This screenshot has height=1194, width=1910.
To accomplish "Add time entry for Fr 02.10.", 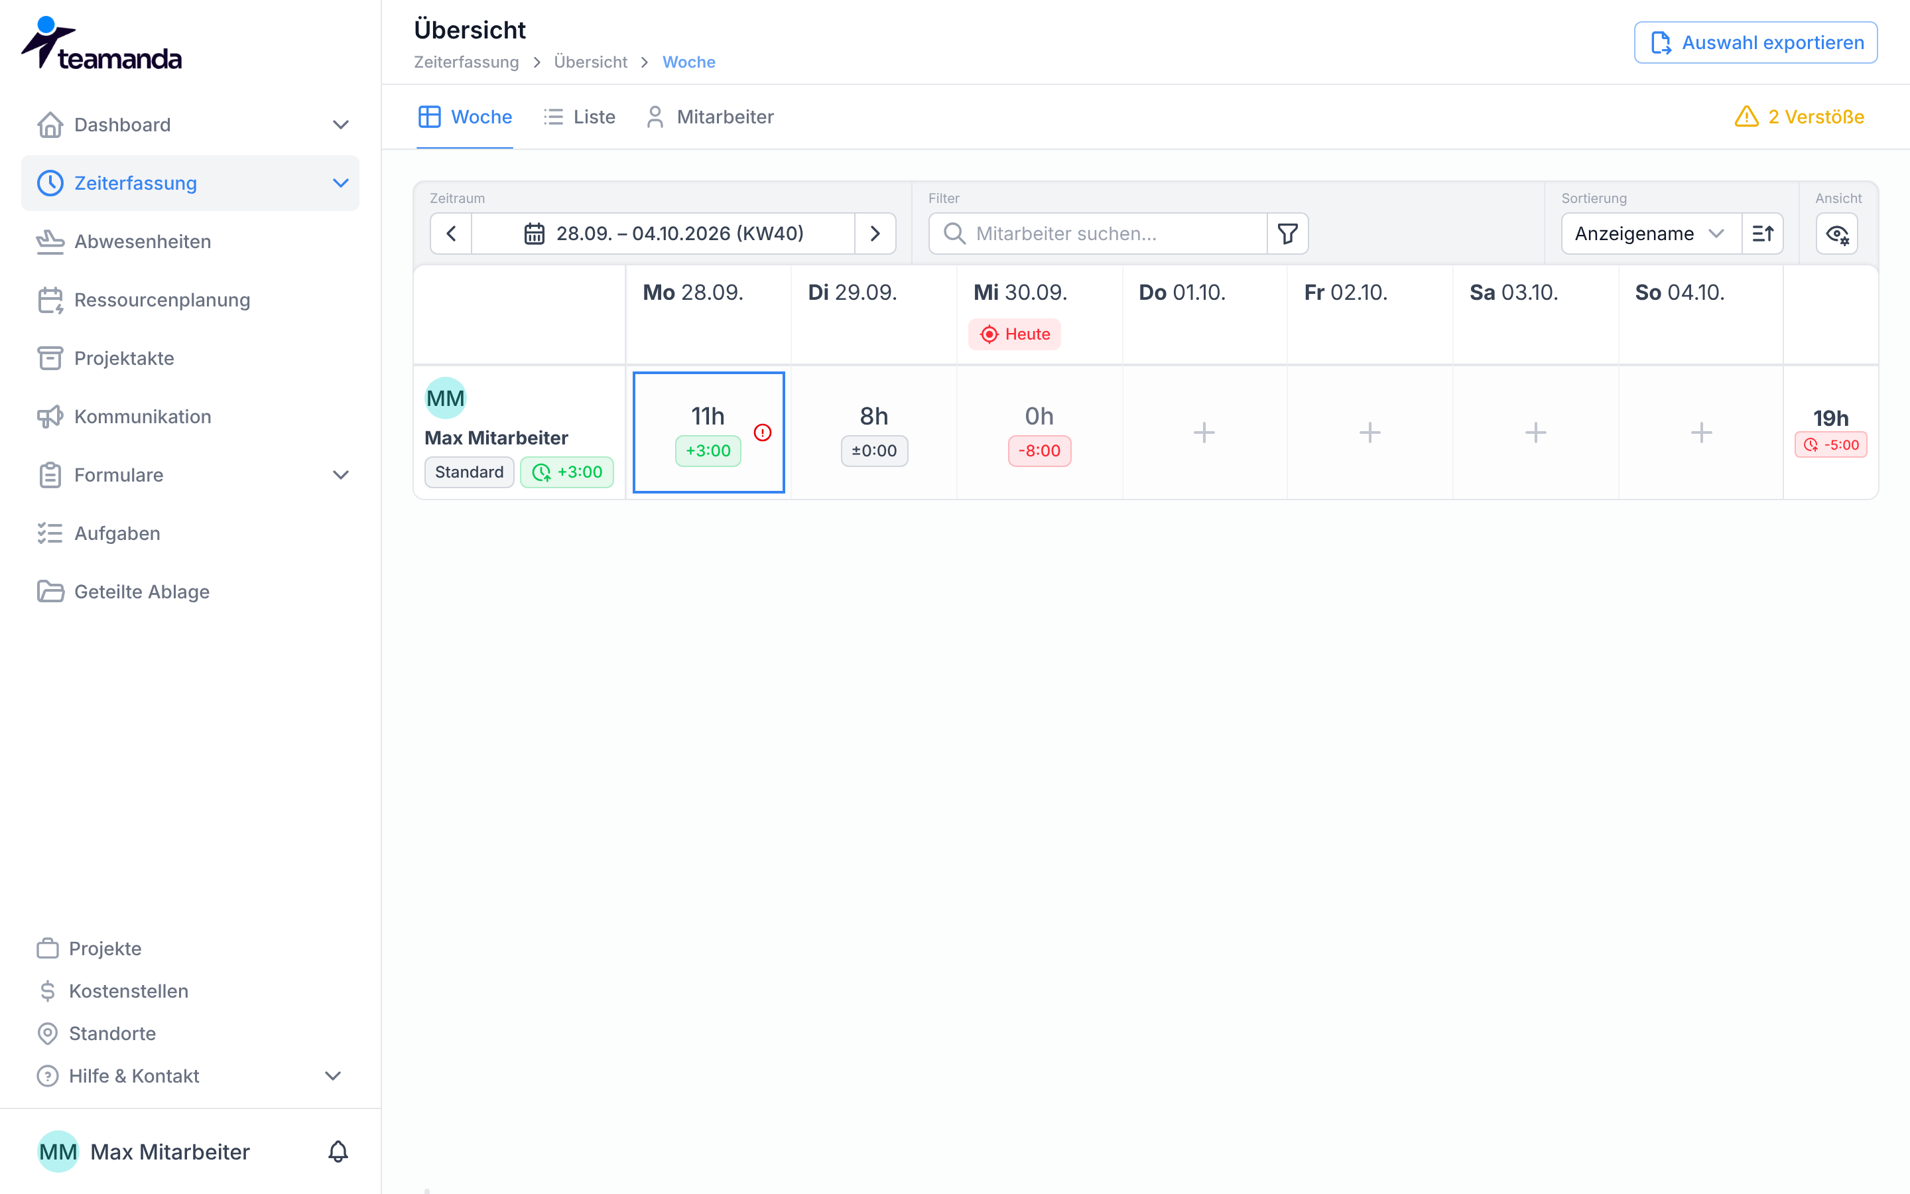I will [x=1370, y=432].
